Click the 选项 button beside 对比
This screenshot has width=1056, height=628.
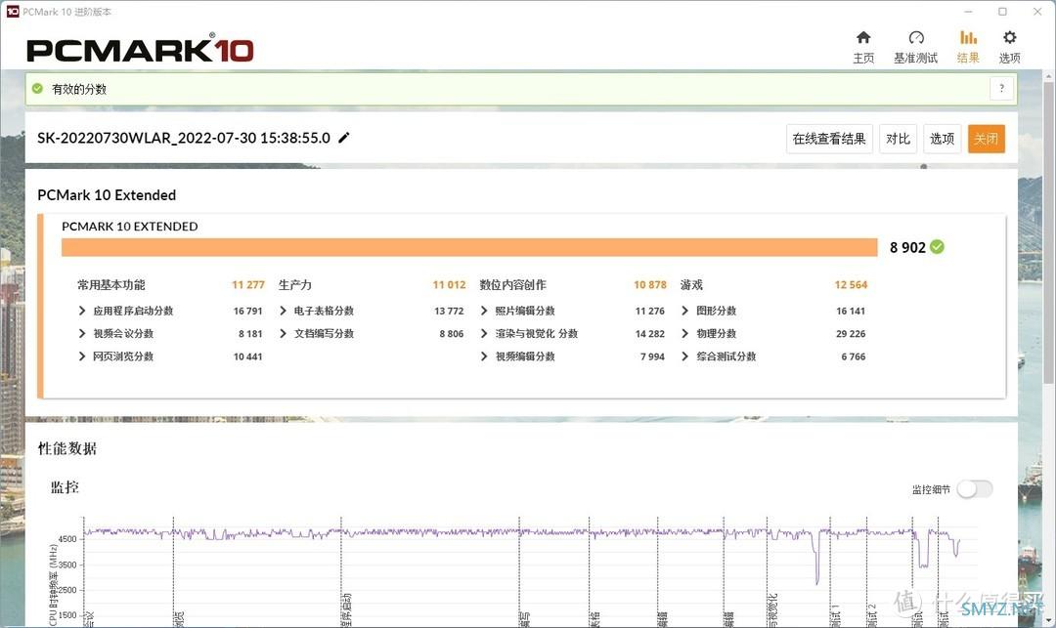[942, 139]
